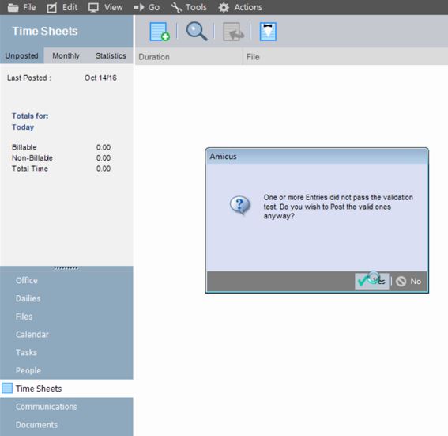
Task: Open the Communications module
Action: [47, 407]
